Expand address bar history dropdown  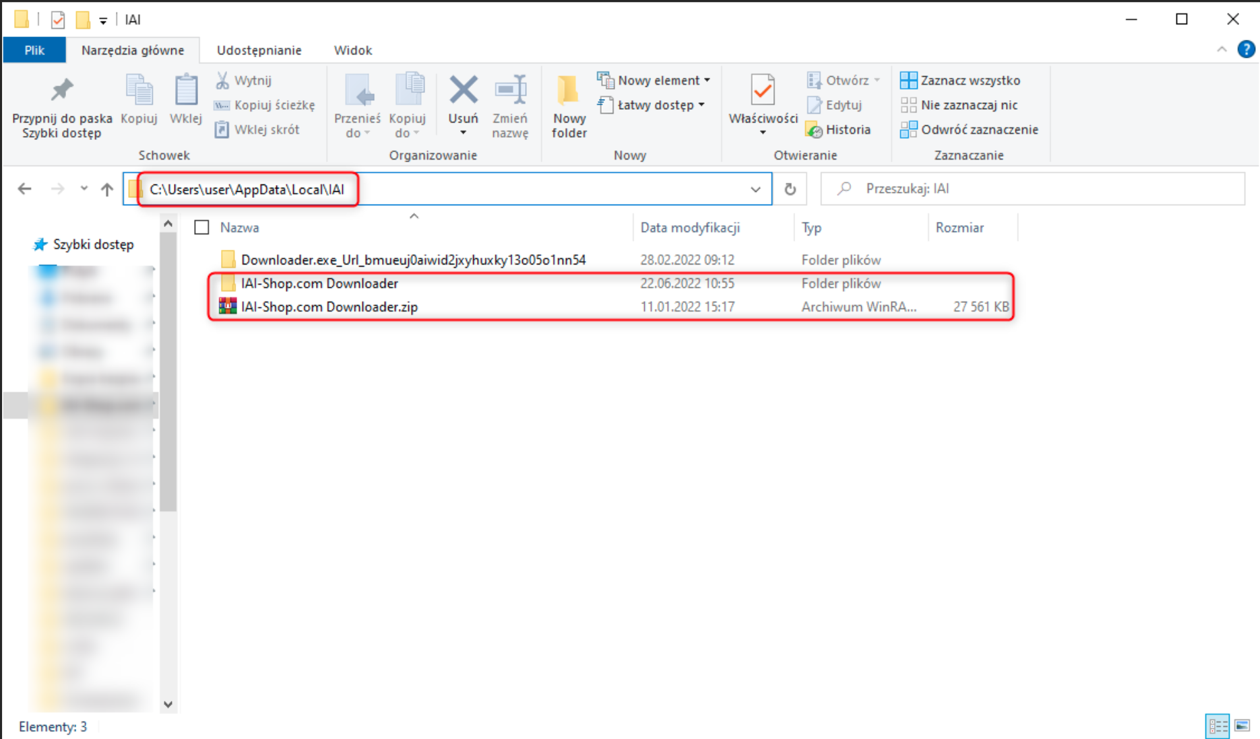pos(755,189)
